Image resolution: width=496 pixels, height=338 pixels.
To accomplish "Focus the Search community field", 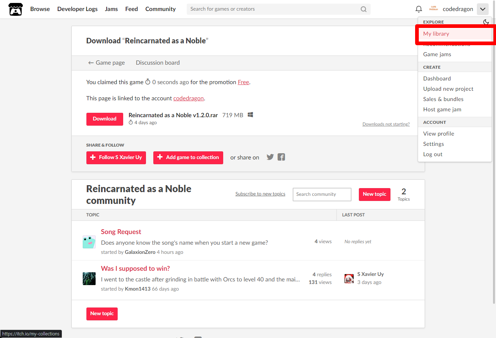I will click(x=322, y=194).
